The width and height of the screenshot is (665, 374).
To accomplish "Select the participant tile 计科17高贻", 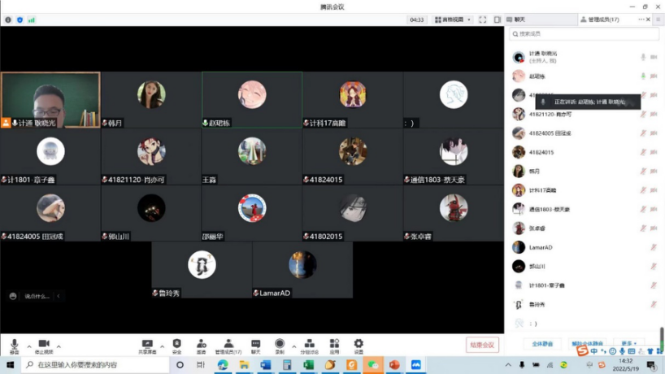I will click(353, 100).
